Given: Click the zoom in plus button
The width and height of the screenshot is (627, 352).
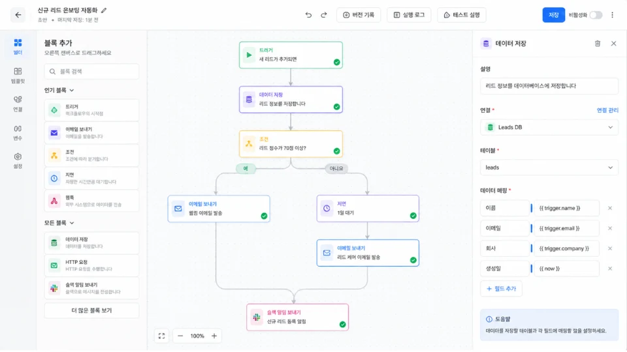Looking at the screenshot, I should [x=214, y=336].
